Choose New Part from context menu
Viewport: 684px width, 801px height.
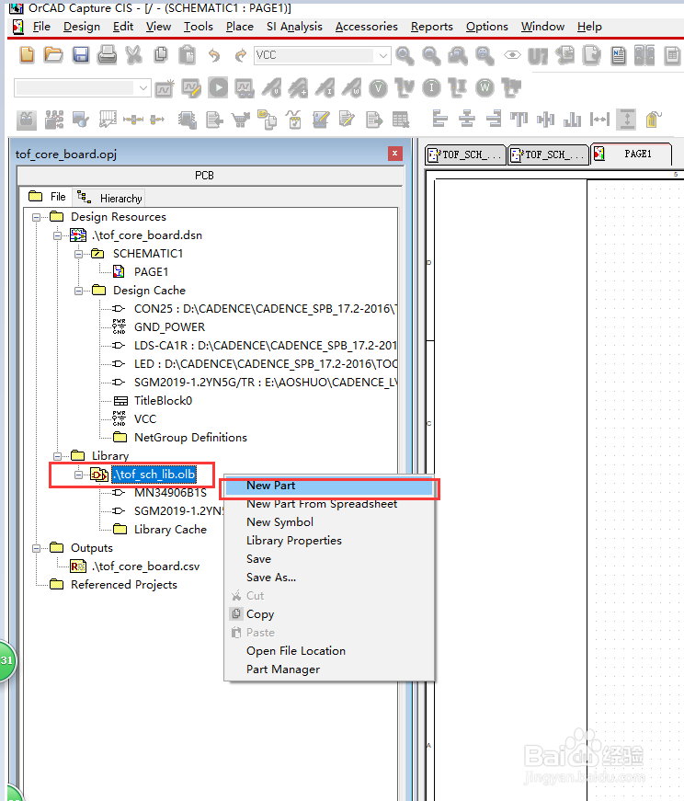tap(329, 486)
